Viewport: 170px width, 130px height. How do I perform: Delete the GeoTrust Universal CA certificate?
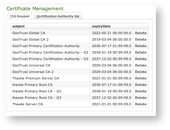click(x=141, y=65)
